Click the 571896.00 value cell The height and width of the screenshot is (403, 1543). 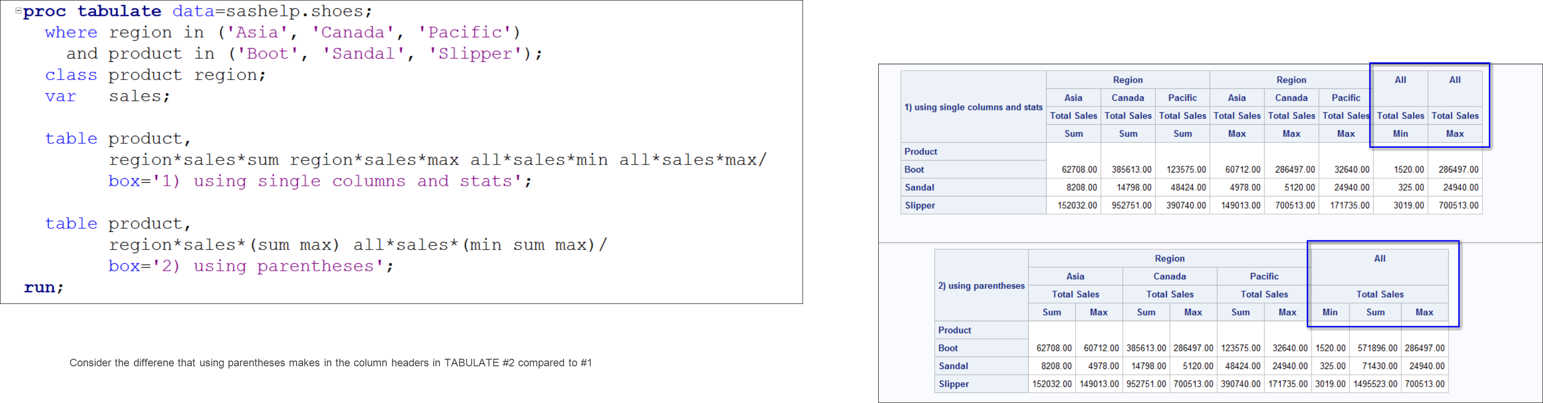(x=1377, y=349)
